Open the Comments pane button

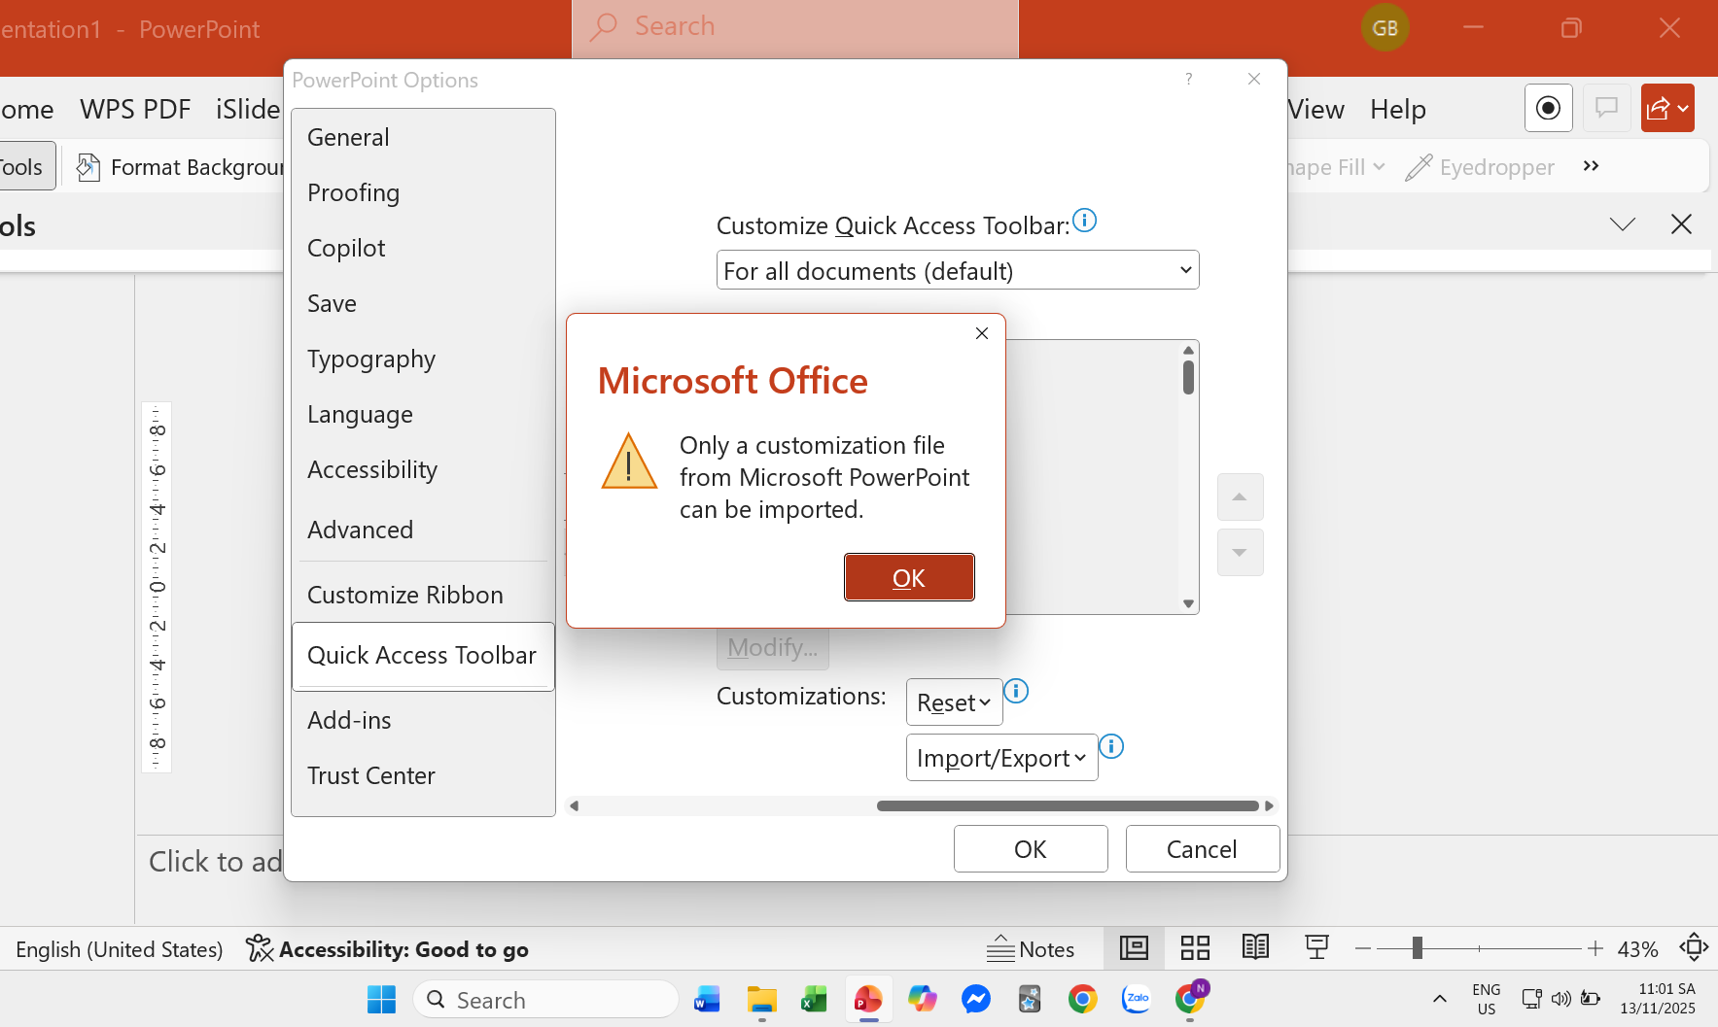[1607, 108]
